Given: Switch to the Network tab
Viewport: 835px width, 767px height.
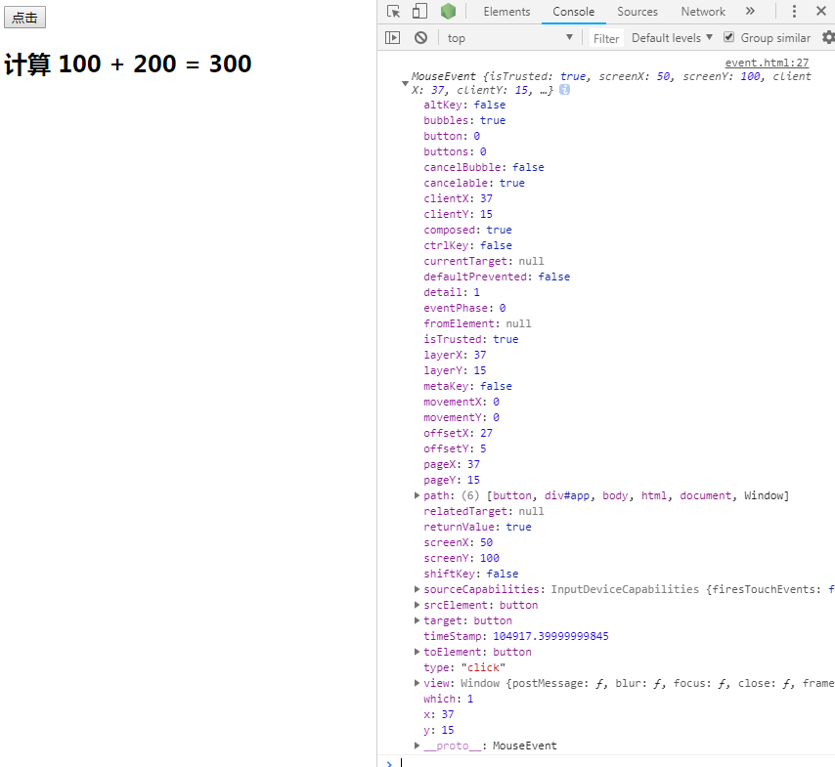Looking at the screenshot, I should [703, 12].
